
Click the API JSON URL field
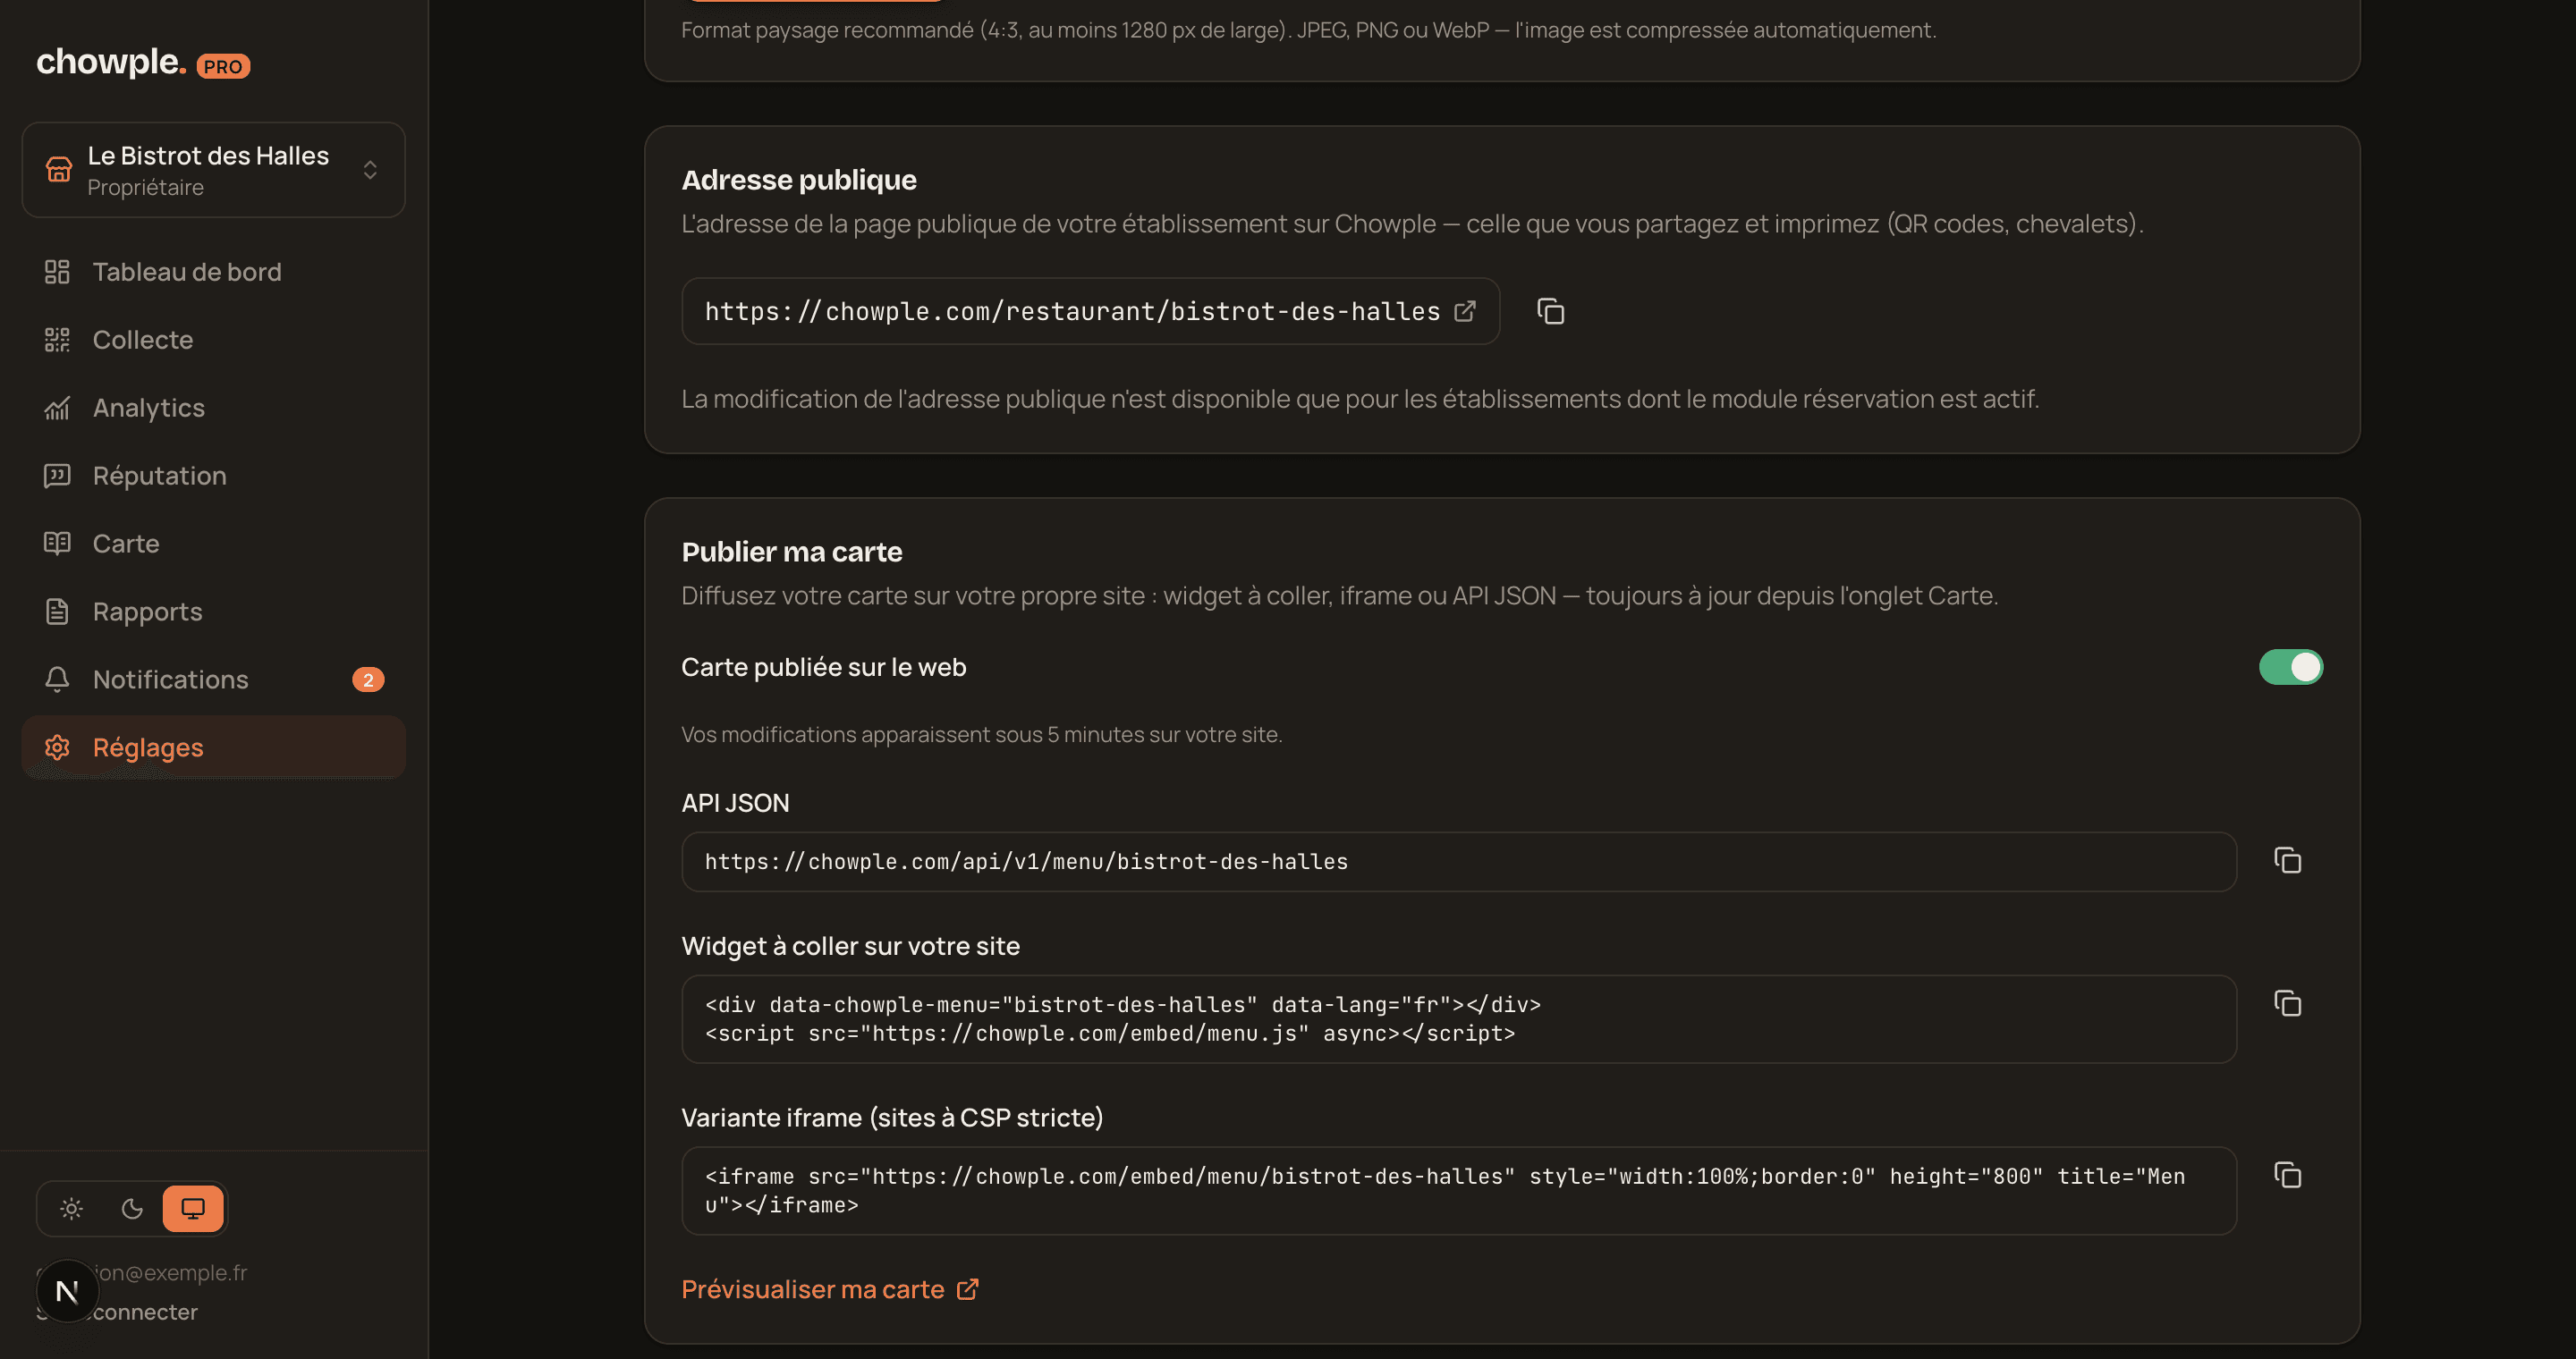tap(1459, 861)
